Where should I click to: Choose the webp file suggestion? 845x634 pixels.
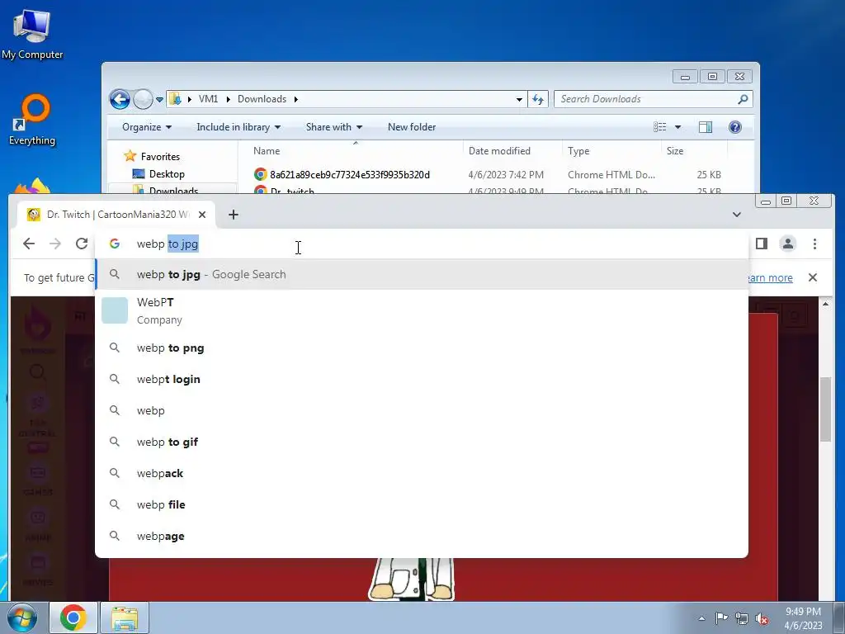point(422,504)
